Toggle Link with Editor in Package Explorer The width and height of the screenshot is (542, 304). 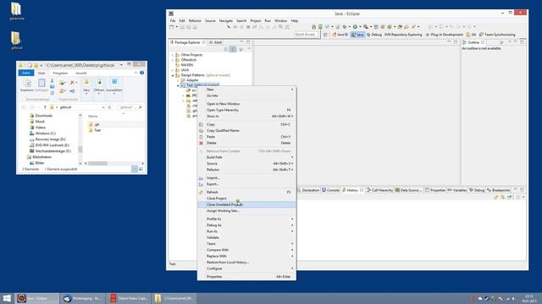(234, 49)
